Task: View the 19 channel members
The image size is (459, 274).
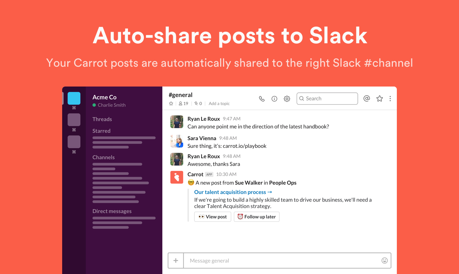Action: pos(184,103)
